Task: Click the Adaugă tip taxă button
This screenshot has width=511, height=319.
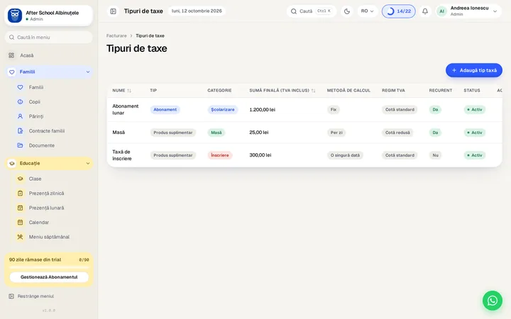Action: coord(474,70)
